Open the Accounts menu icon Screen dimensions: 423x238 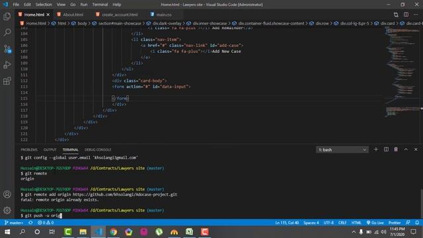click(7, 194)
